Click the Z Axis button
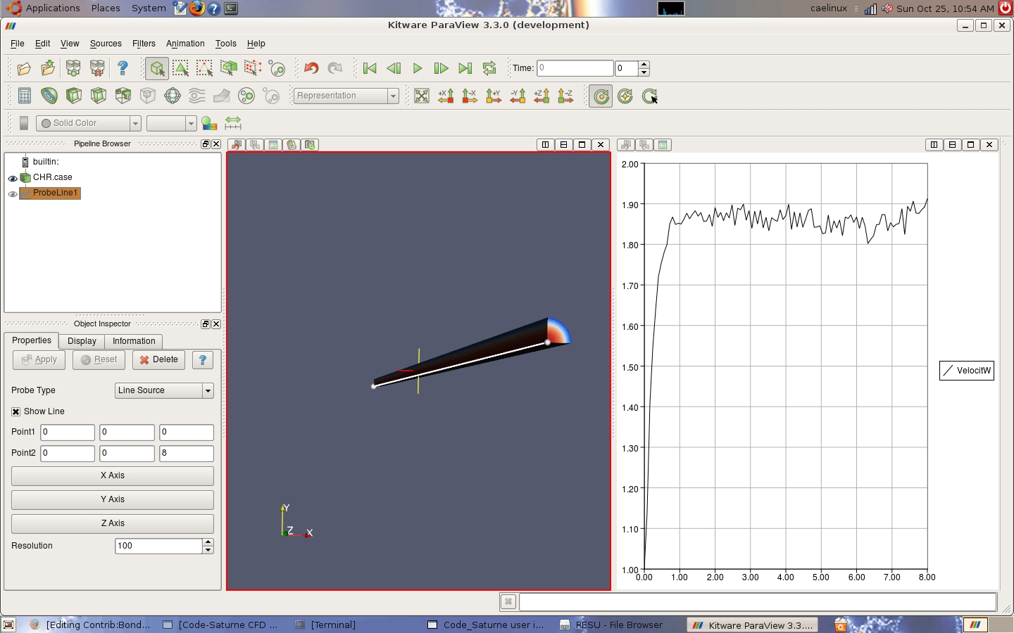This screenshot has height=633, width=1014. pos(113,524)
